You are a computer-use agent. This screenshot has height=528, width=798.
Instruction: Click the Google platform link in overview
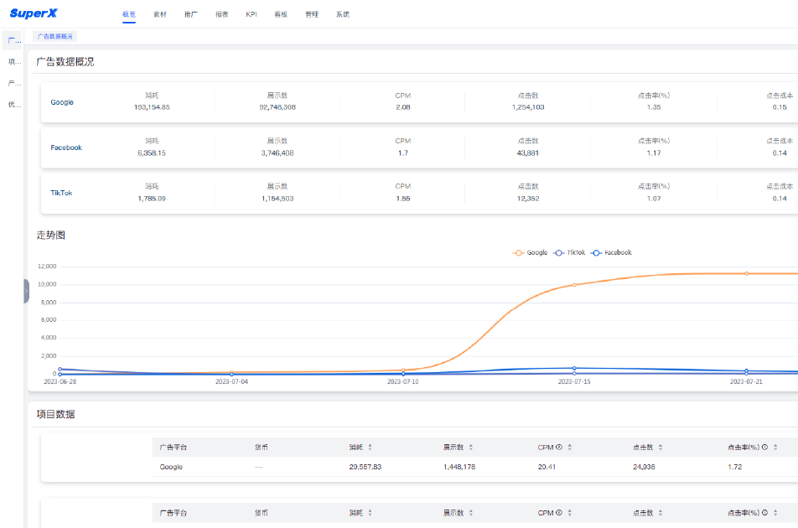[x=62, y=102]
